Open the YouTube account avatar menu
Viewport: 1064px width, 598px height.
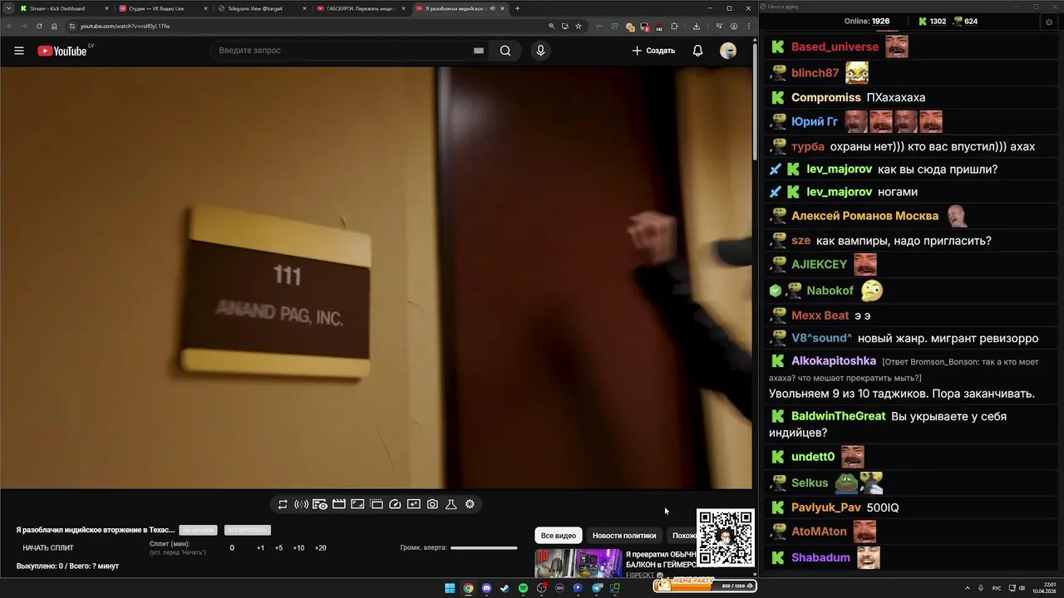tap(728, 51)
